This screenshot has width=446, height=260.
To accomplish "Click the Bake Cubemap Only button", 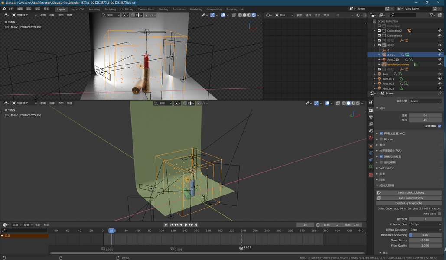I will click(x=409, y=198).
